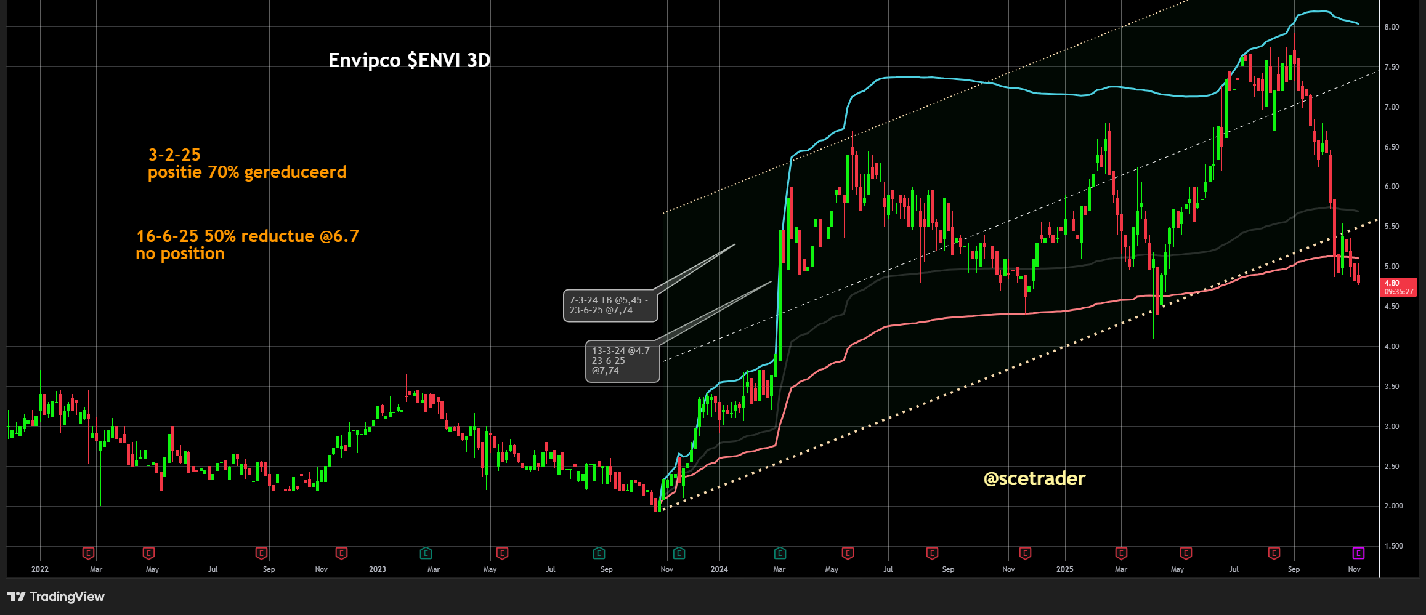This screenshot has height=615, width=1426.
Task: Click the first red earnings marker before Mar 2022
Action: click(x=88, y=553)
